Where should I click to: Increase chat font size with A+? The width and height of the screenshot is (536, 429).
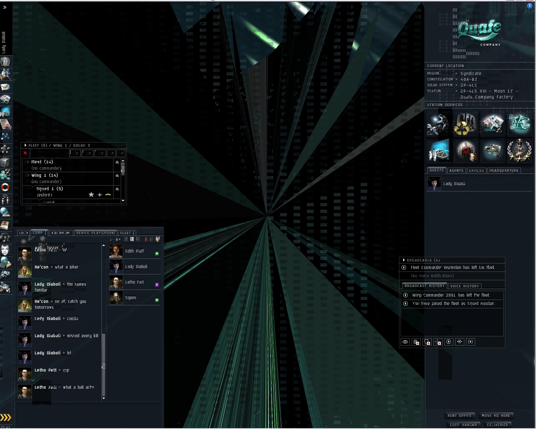tap(118, 240)
